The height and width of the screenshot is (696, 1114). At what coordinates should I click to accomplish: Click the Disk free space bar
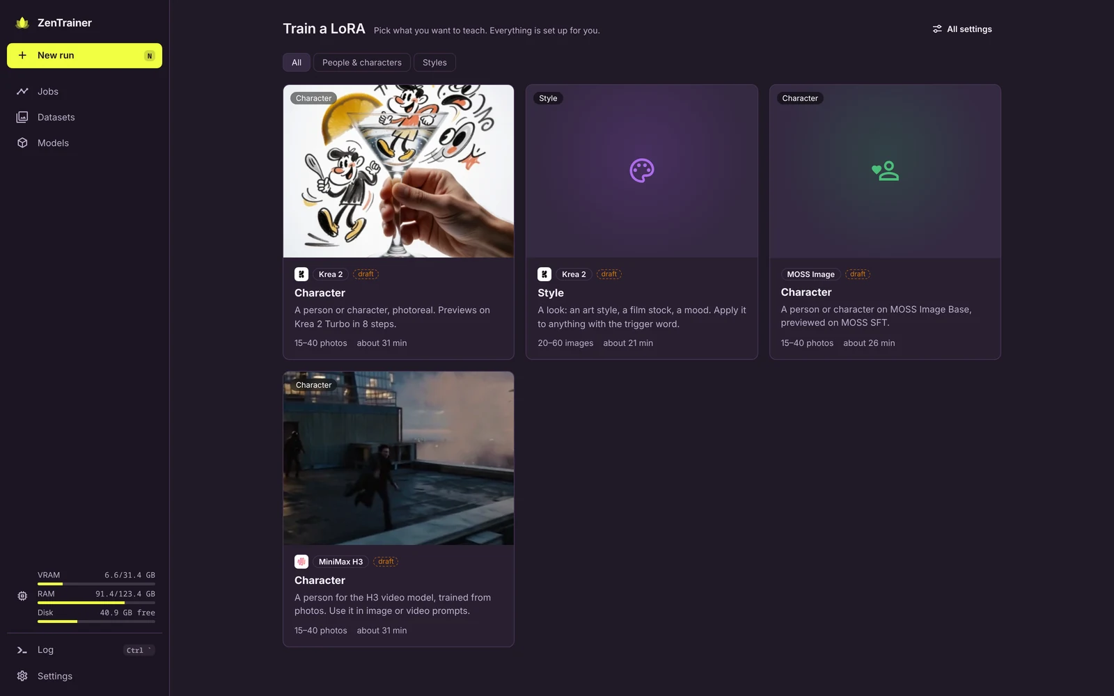96,622
